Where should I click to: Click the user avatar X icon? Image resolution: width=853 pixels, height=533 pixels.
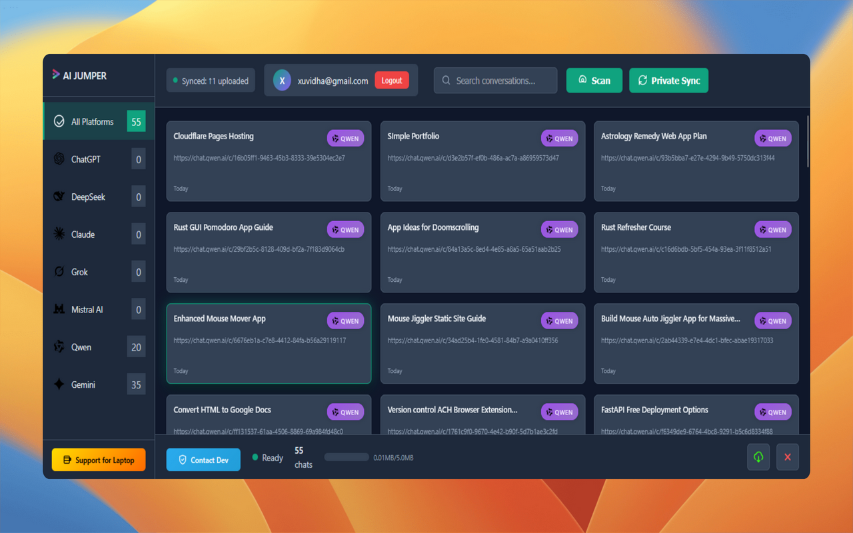(x=282, y=81)
